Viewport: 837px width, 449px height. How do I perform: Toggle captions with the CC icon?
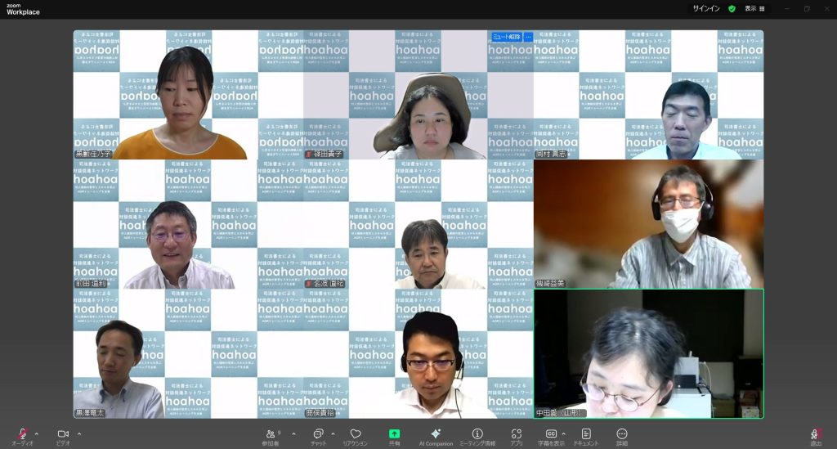point(551,433)
